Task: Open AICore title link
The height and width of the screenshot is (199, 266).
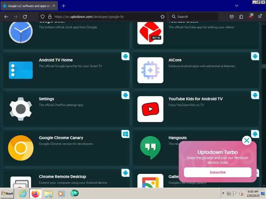Action: pyautogui.click(x=175, y=60)
